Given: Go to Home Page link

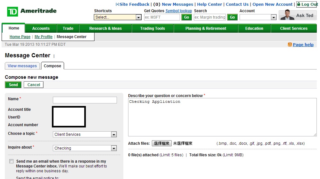Looking at the screenshot, I should click(x=20, y=37).
